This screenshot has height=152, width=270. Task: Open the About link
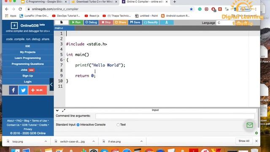[10, 121]
